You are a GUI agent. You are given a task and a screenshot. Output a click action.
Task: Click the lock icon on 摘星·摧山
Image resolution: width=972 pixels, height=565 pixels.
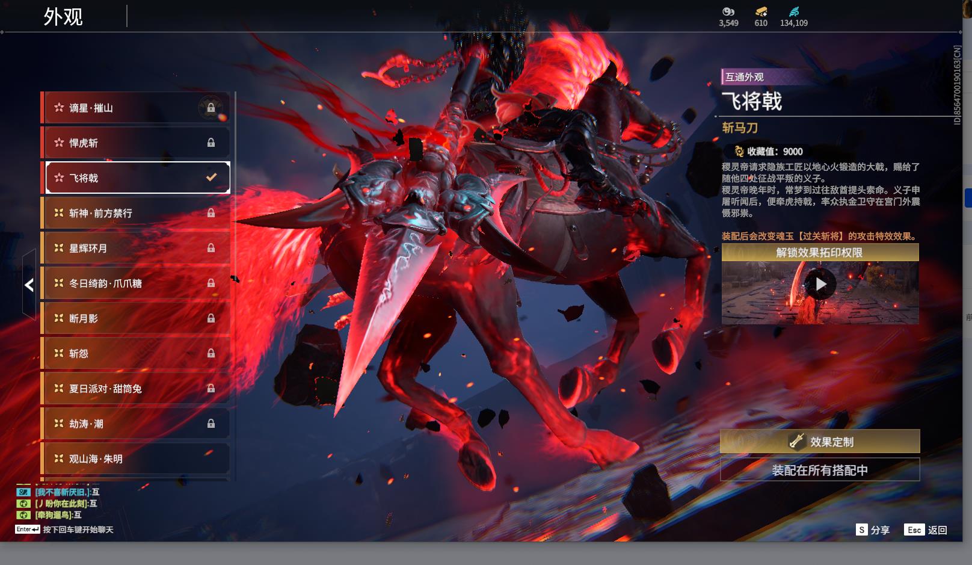coord(211,108)
